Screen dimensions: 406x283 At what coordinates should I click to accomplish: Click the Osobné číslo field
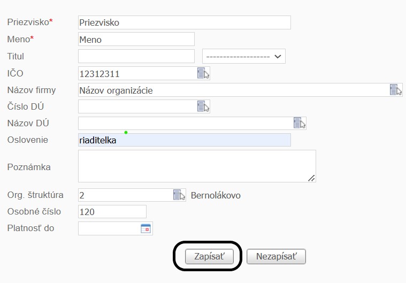pyautogui.click(x=112, y=212)
